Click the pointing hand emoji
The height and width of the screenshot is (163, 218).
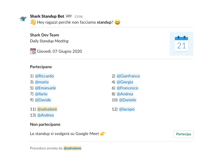click(x=103, y=133)
